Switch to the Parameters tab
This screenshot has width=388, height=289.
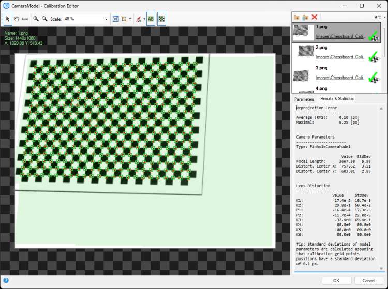click(304, 99)
